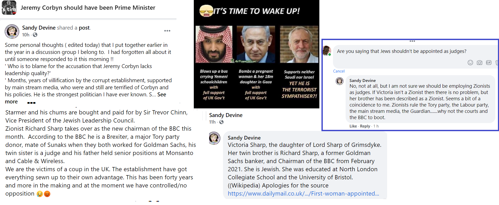This screenshot has width=499, height=205.
Task: Click the shared 'post' link
Action: pyautogui.click(x=84, y=28)
